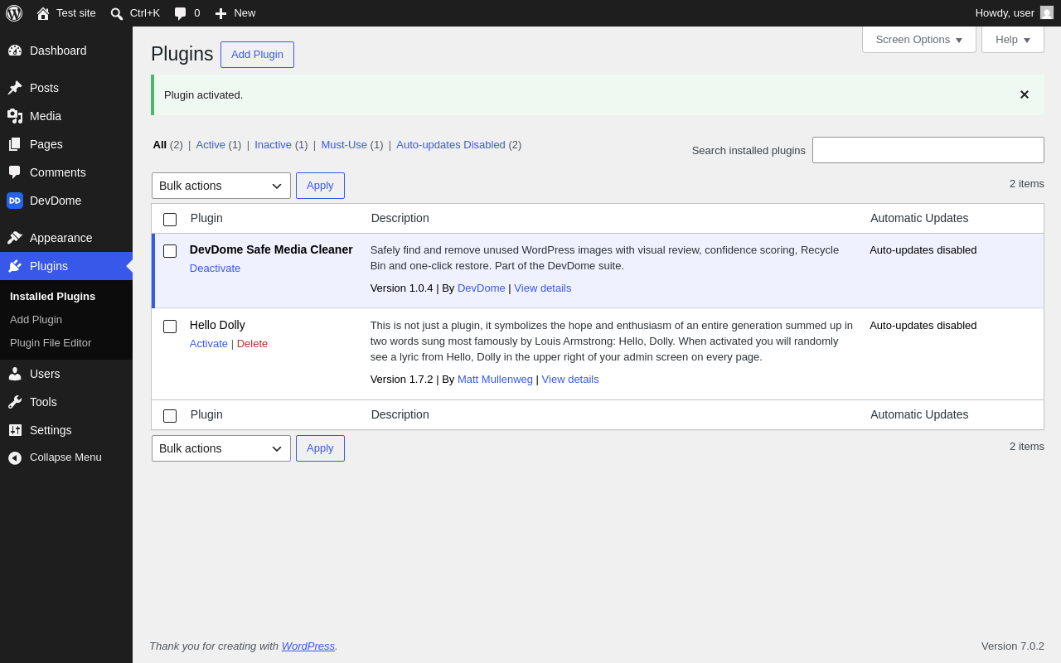Filter by Auto-updates Disabled

pos(451,145)
